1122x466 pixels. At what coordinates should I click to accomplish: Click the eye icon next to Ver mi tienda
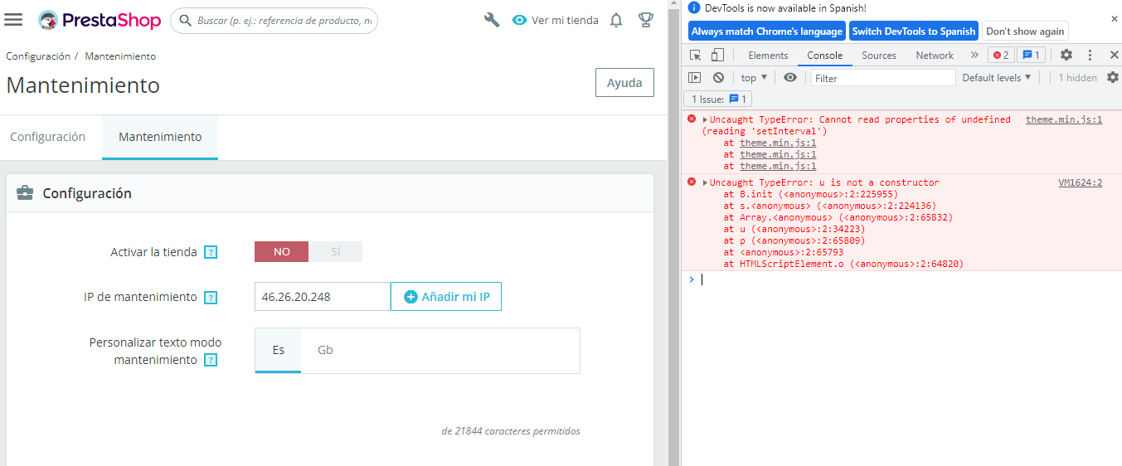click(519, 20)
